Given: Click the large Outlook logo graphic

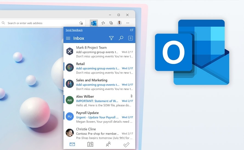Looking at the screenshot, I should coord(192,52).
